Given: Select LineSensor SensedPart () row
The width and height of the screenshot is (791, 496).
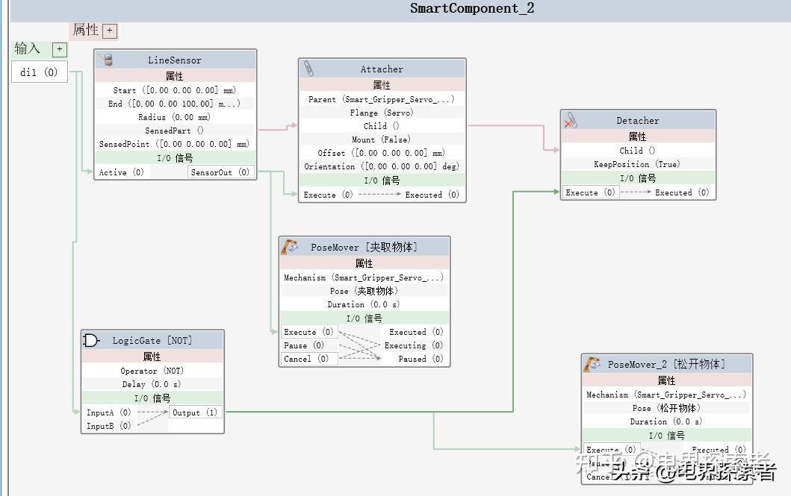Looking at the screenshot, I should (175, 131).
